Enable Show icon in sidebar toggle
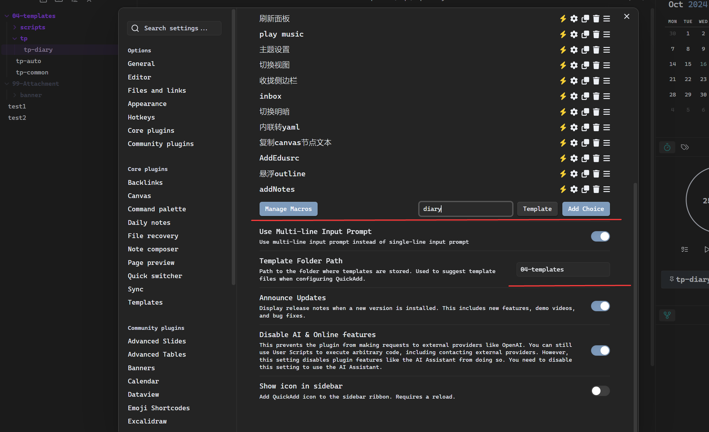This screenshot has height=432, width=709. pyautogui.click(x=600, y=391)
